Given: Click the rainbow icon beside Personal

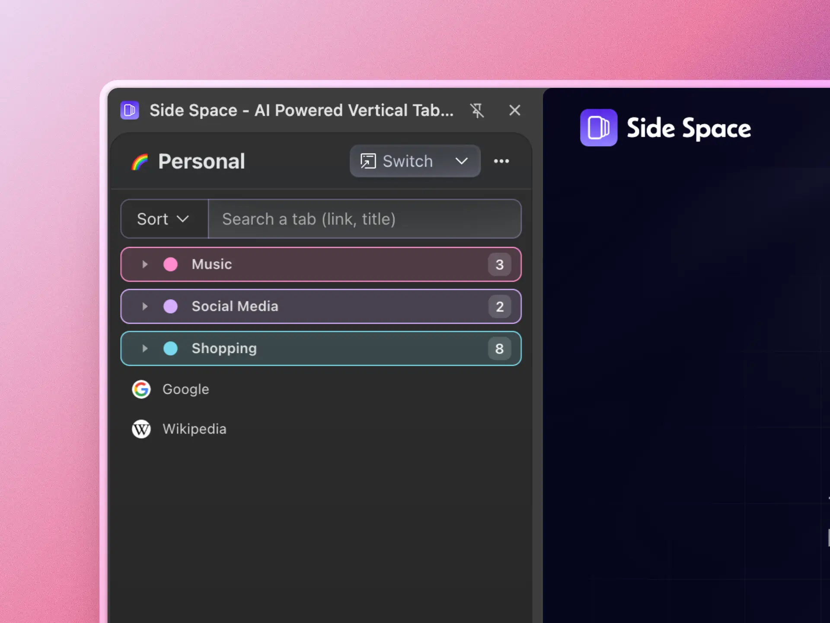Looking at the screenshot, I should point(139,161).
